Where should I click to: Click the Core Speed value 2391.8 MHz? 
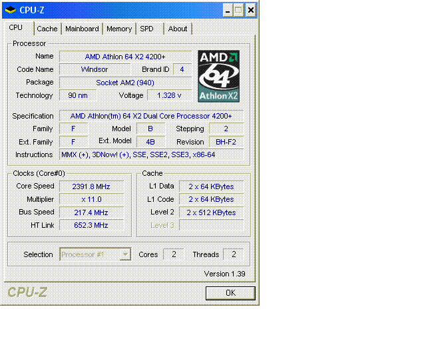tap(91, 186)
